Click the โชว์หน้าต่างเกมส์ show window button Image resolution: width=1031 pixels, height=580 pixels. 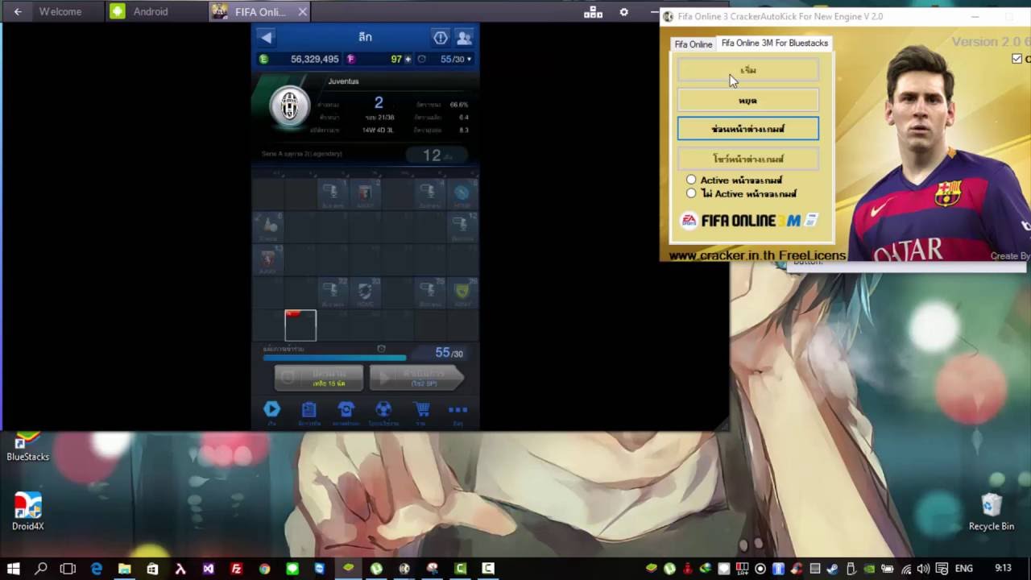pos(748,159)
